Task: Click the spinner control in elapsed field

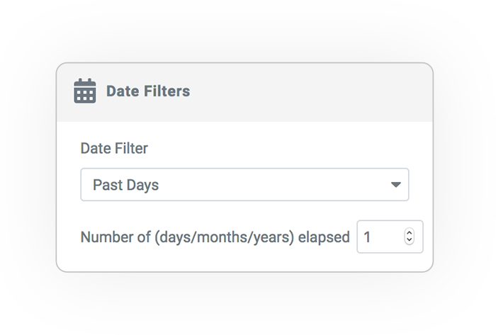Action: [410, 237]
